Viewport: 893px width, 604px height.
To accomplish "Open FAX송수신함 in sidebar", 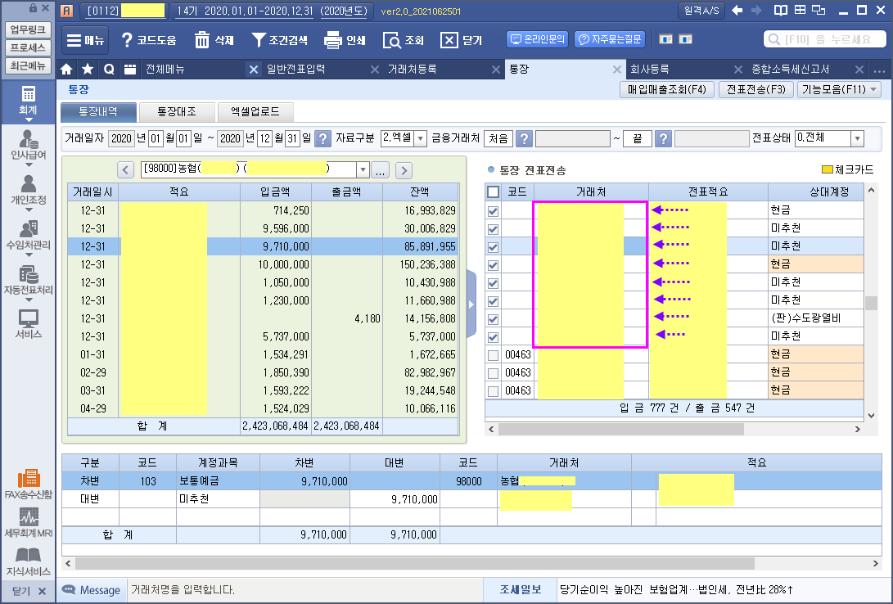I will [x=29, y=485].
